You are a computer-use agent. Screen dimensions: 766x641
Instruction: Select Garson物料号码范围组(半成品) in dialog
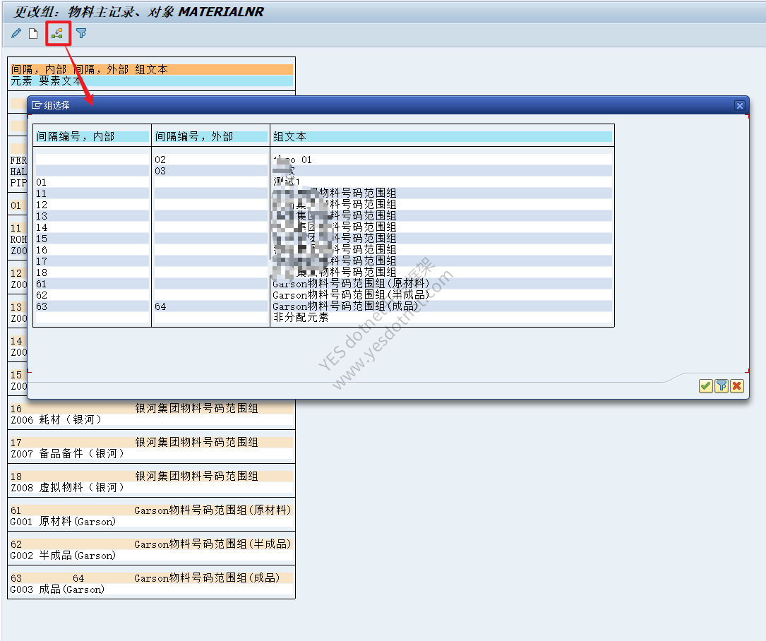click(351, 295)
